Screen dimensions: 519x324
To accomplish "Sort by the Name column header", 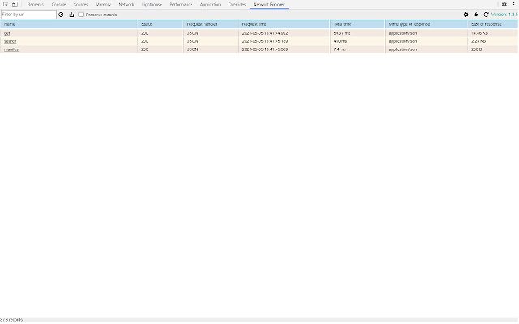I will click(69, 24).
